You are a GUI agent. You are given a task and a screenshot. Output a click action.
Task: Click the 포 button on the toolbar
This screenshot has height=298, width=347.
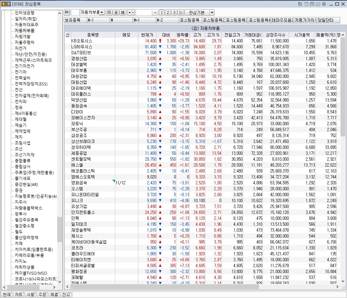click(x=116, y=12)
